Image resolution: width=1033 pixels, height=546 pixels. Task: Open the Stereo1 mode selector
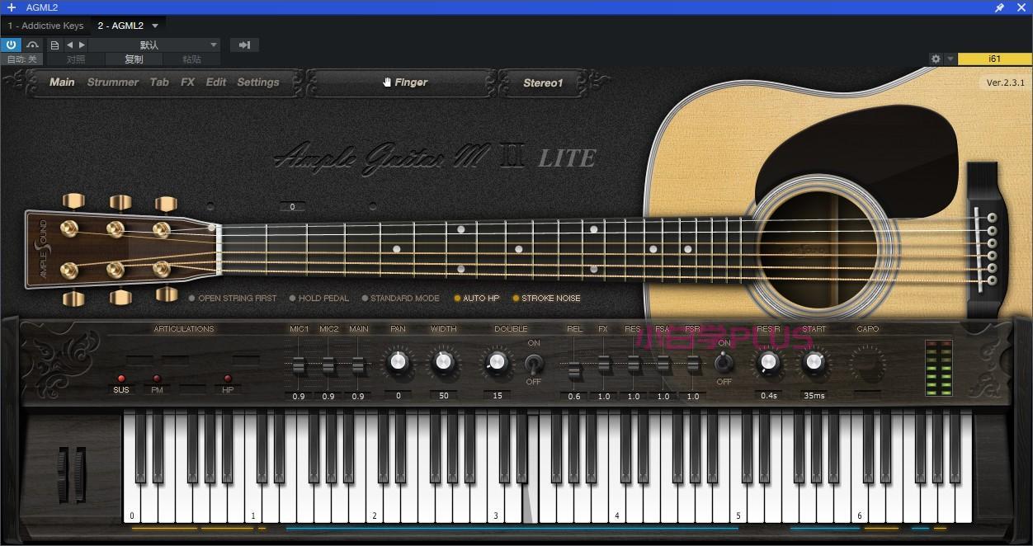[543, 82]
